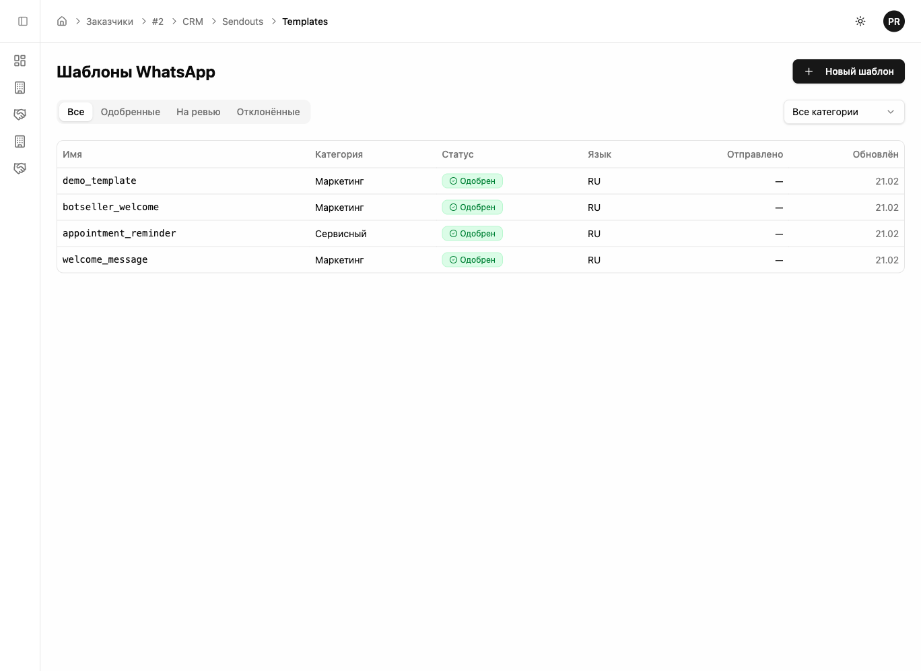921x671 pixels.
Task: Switch to the 'На ревью' tab
Action: (x=198, y=112)
